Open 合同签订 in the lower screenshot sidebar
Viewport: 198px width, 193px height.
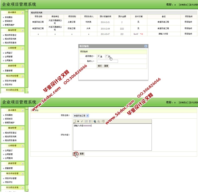point(9,150)
